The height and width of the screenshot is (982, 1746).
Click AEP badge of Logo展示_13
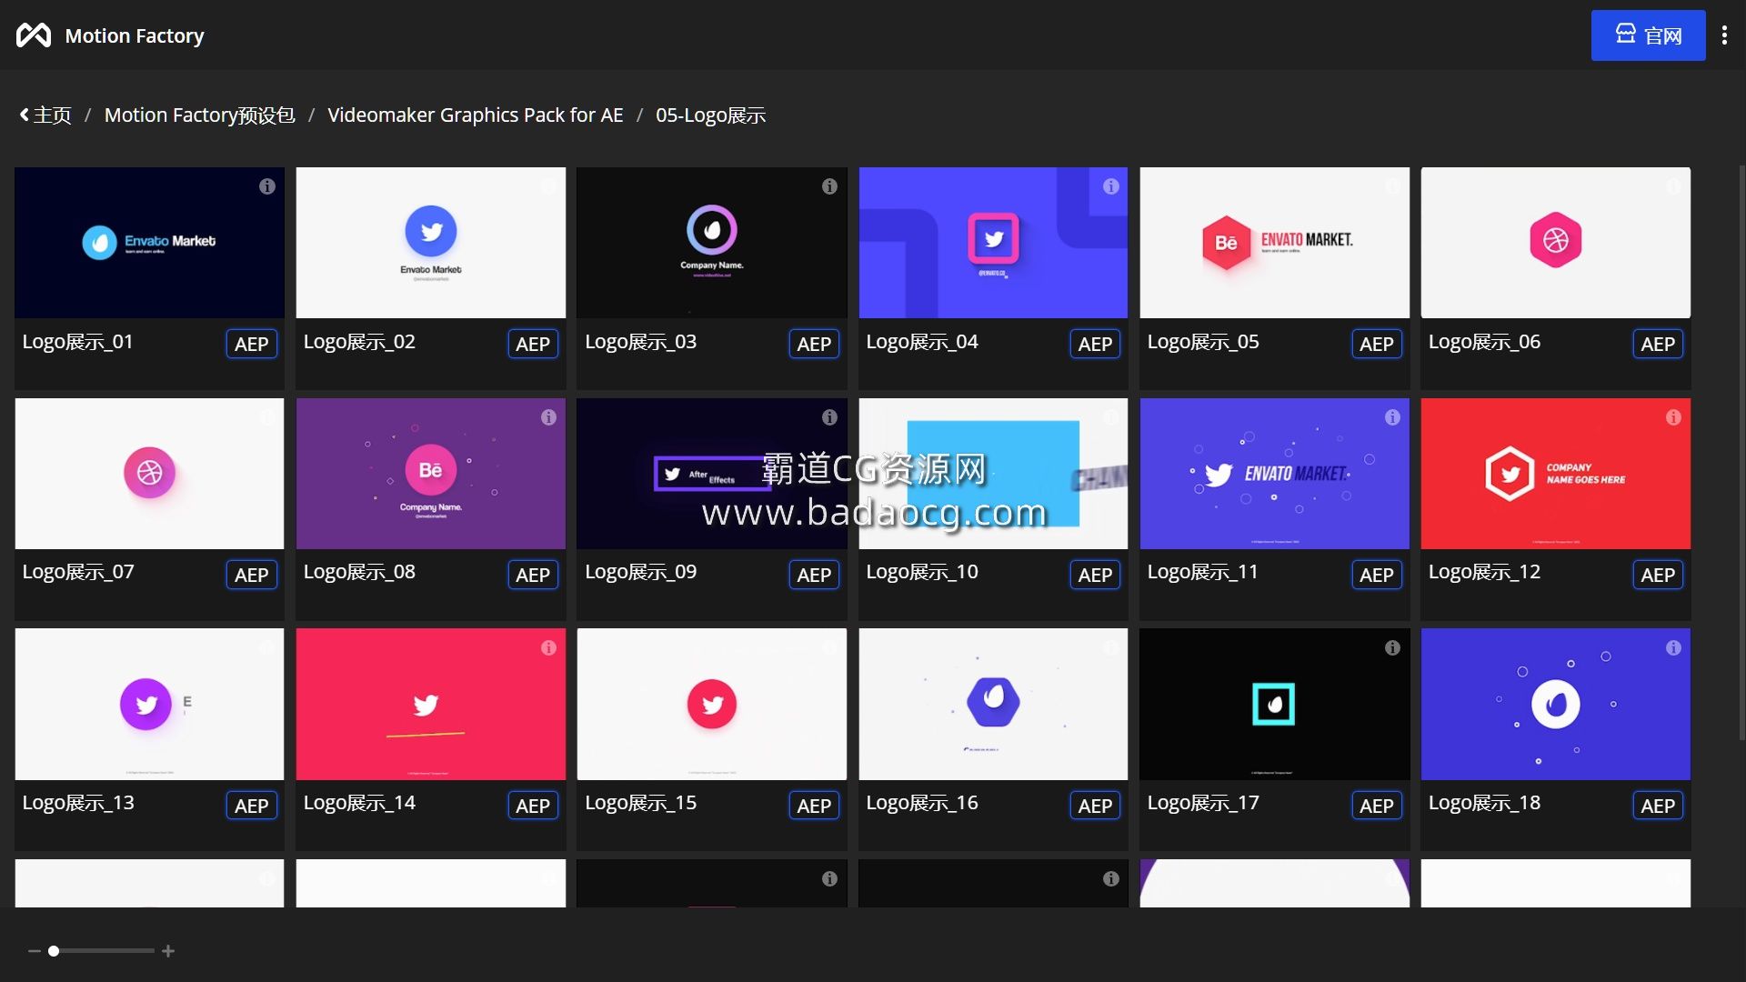[251, 807]
